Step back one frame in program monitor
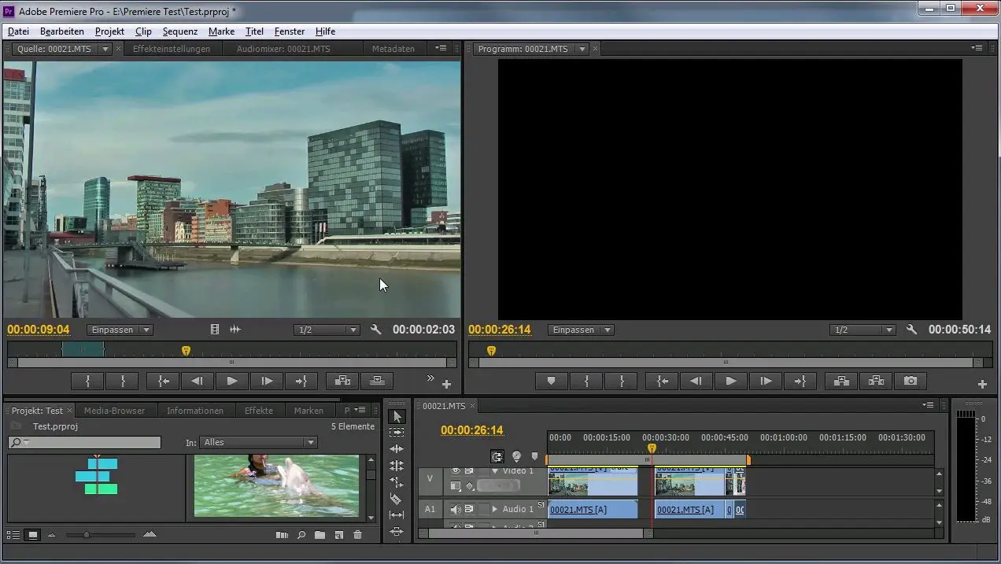Viewport: 1001px width, 564px height. (x=696, y=381)
